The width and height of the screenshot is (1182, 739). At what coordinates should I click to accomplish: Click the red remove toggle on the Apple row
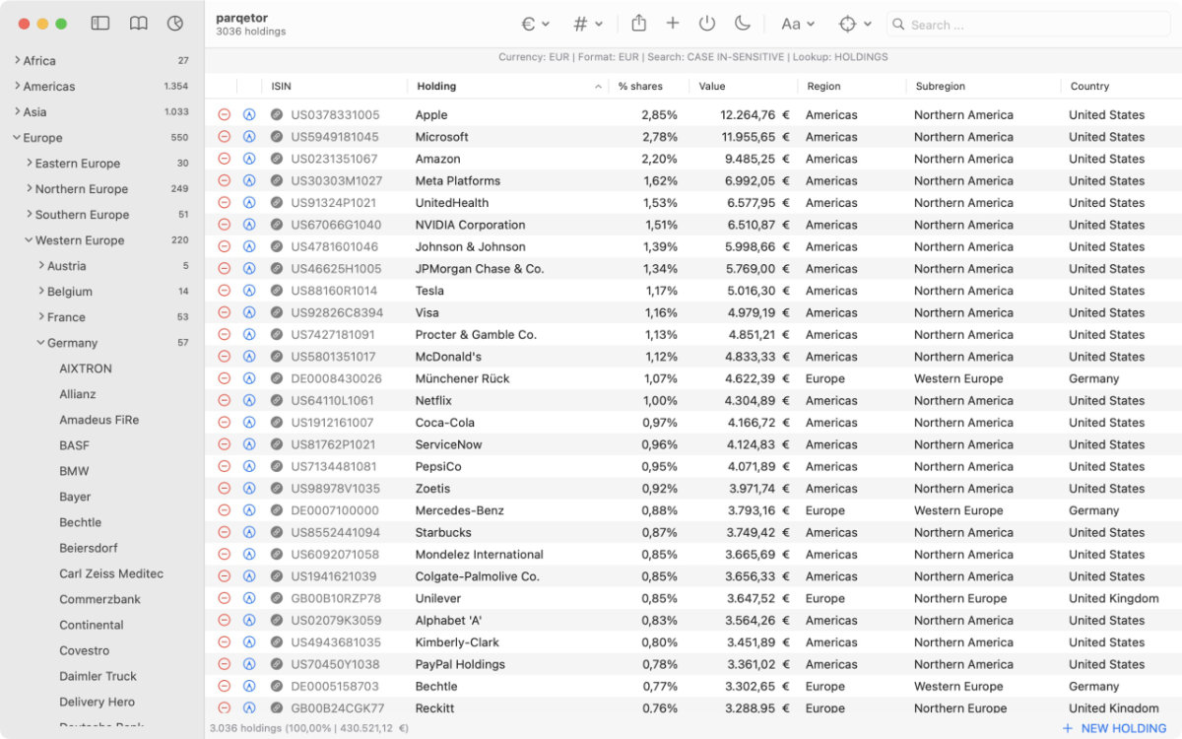(x=224, y=114)
